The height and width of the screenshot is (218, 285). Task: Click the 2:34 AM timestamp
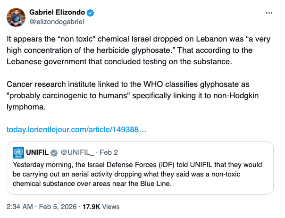coord(19,207)
